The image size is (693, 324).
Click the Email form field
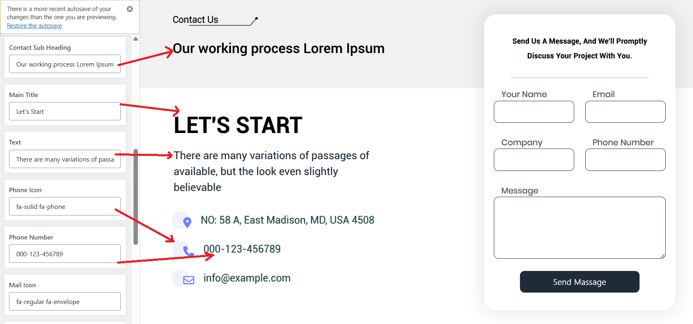[625, 112]
